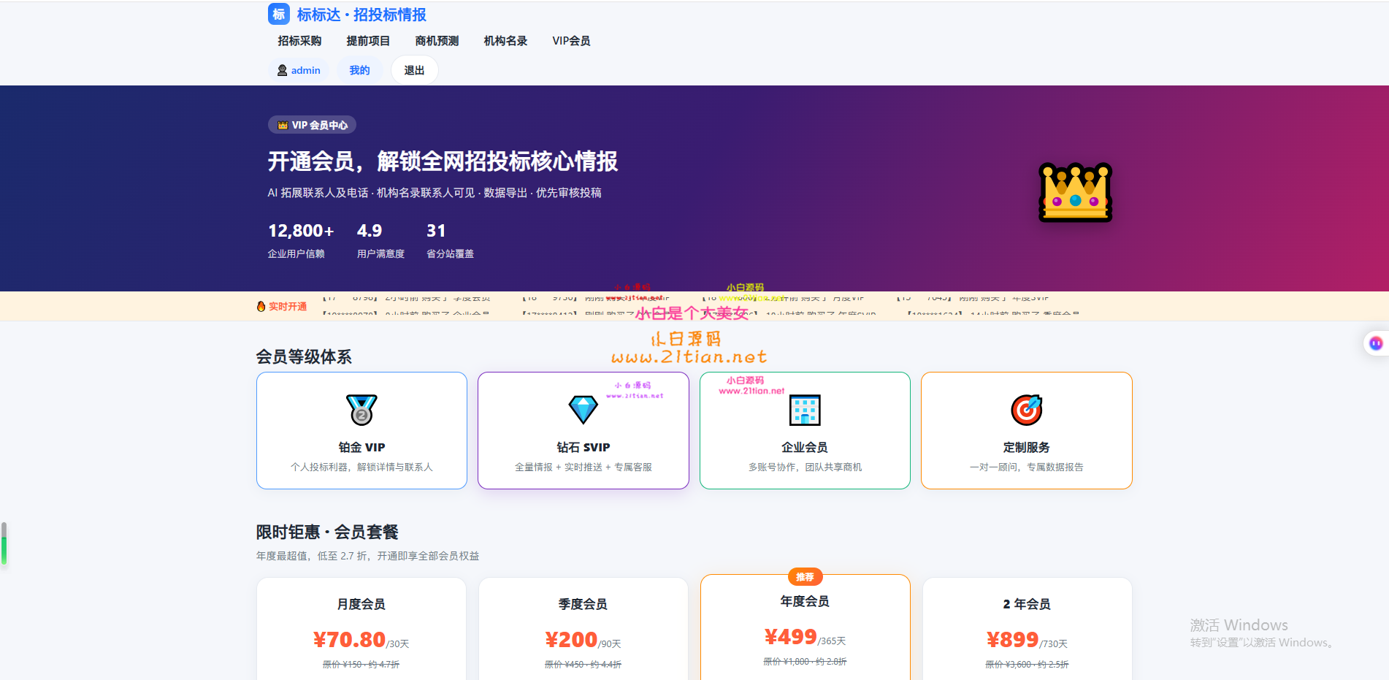Select the 商机预测 menu item

(x=437, y=41)
